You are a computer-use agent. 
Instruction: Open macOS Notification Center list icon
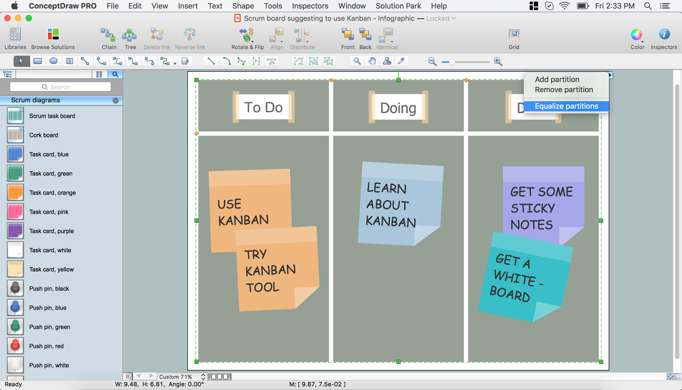(x=665, y=6)
